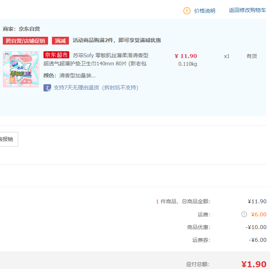Screen dimensions: 270x269
Task: Go back via 返回修改购物车 link
Action: click(247, 10)
